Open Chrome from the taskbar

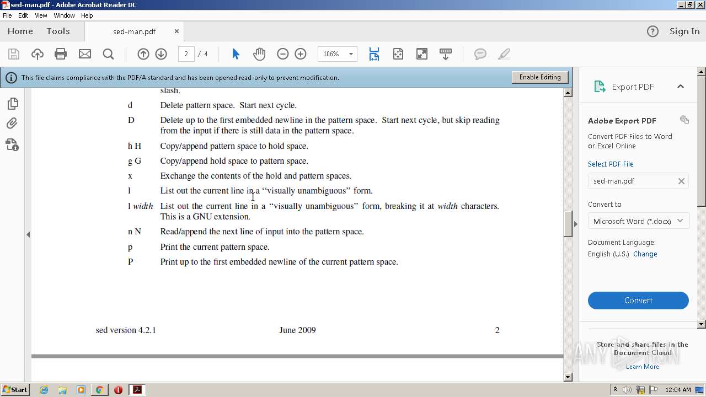pyautogui.click(x=99, y=390)
